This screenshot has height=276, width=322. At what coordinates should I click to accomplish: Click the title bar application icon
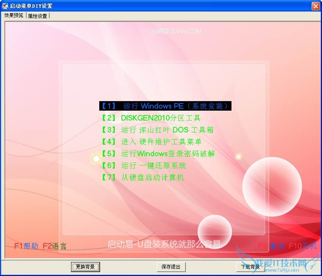[x=5, y=6]
